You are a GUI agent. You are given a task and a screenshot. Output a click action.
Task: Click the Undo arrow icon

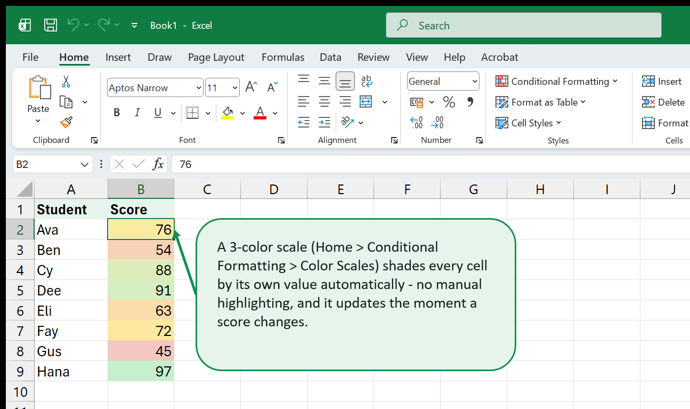tap(73, 25)
